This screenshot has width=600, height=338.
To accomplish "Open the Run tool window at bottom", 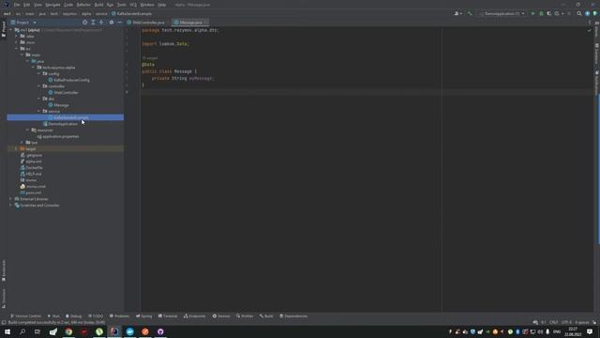I will (x=53, y=316).
